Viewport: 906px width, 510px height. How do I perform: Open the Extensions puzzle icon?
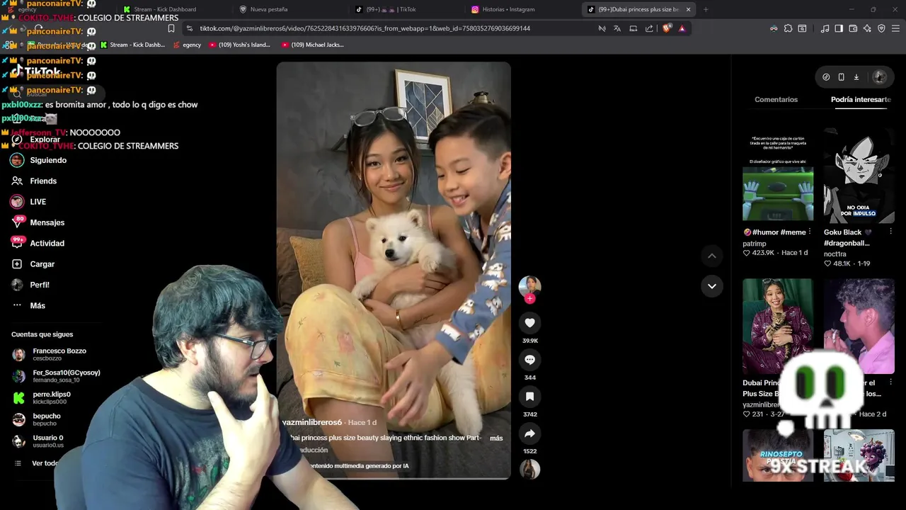788,28
